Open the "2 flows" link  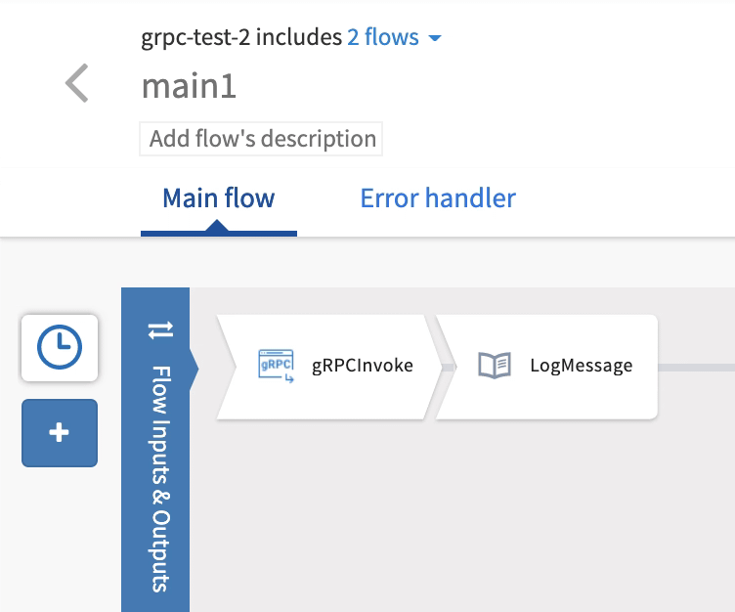coord(382,38)
